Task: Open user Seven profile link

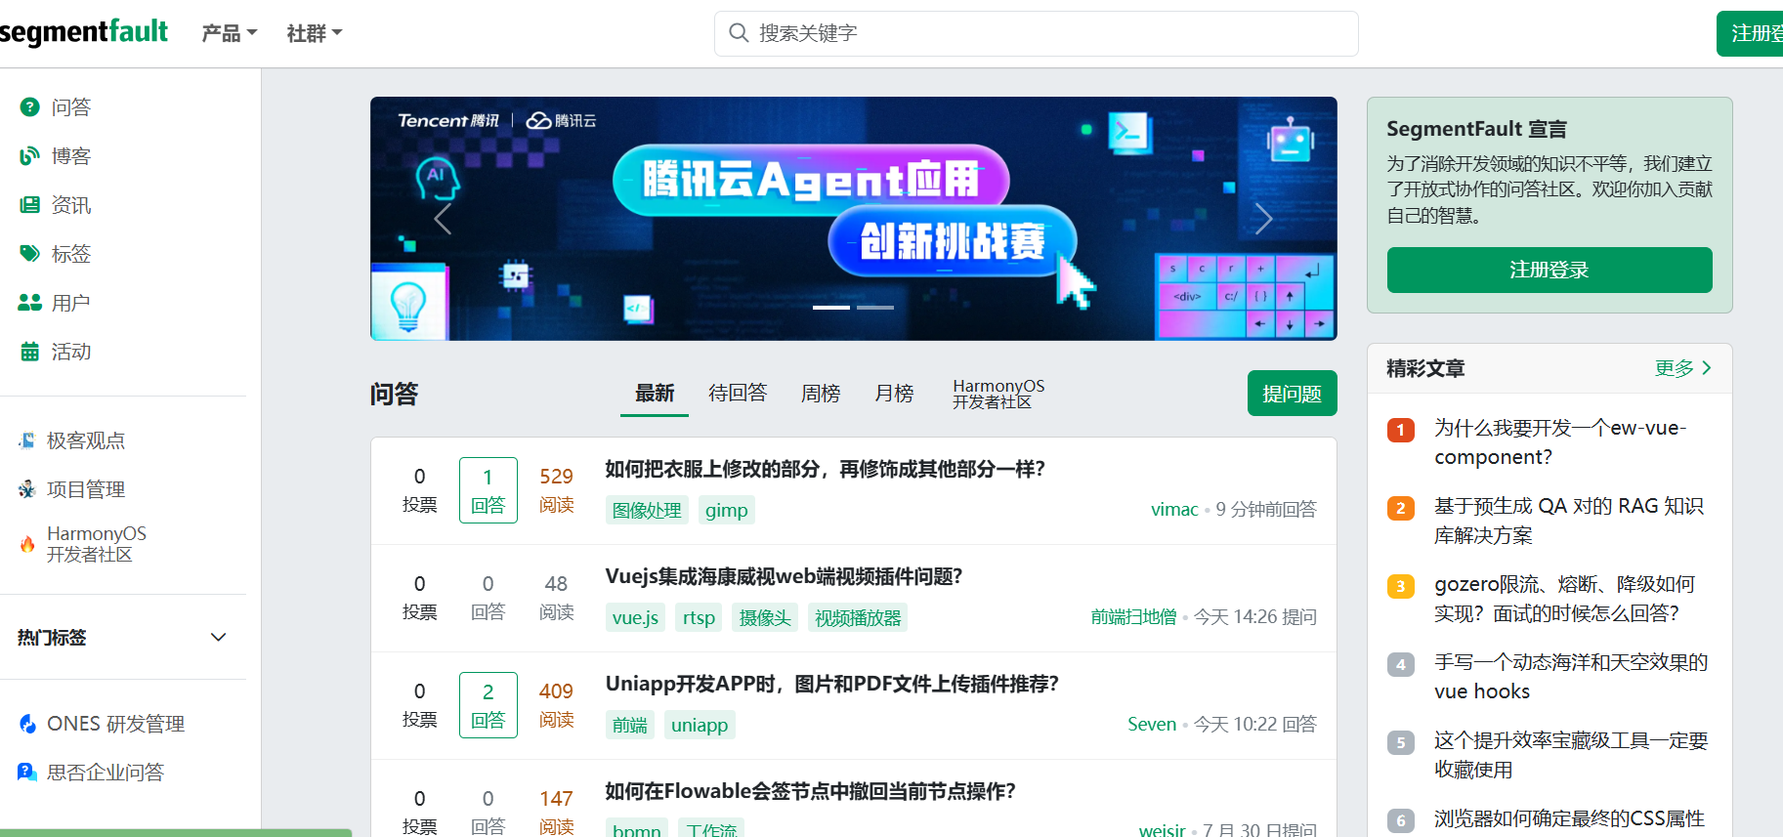Action: coord(1152,724)
